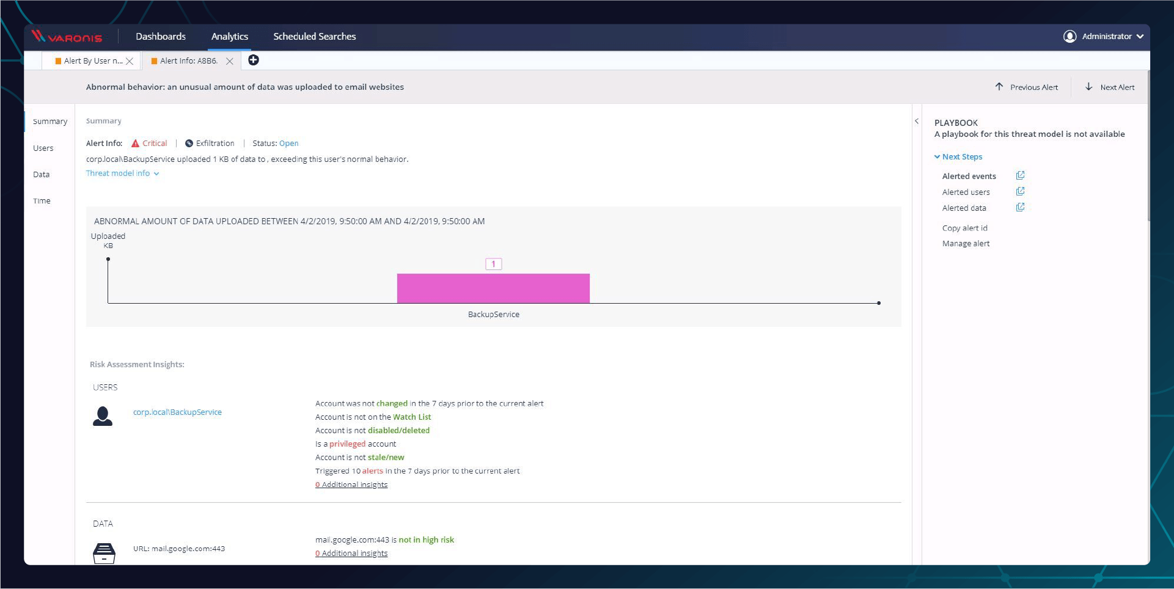The height and width of the screenshot is (589, 1174).
Task: Open 0 Additional insights under USERS
Action: point(351,484)
